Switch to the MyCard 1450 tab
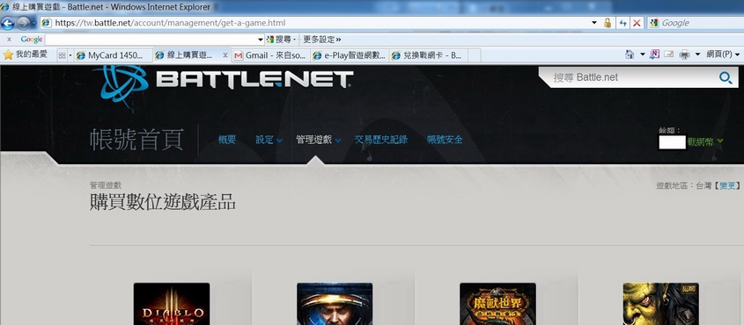Viewport: 744px width, 325px height. (114, 55)
